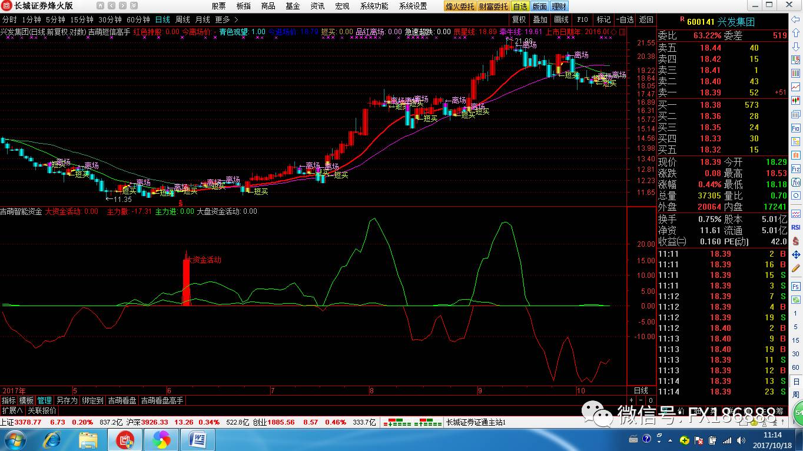Click the yellow 自选 button in top bar

pos(520,6)
